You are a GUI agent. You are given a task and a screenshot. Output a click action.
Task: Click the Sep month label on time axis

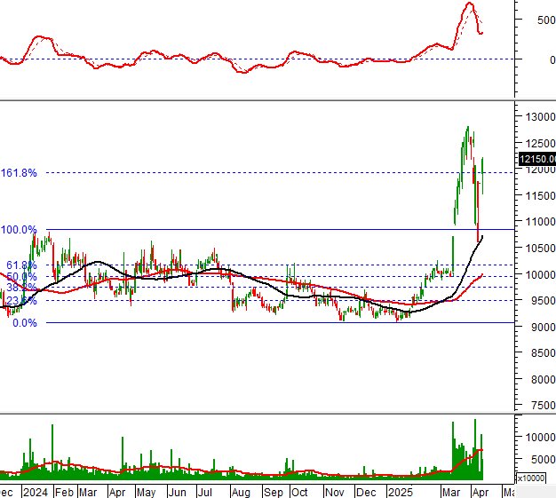273,493
